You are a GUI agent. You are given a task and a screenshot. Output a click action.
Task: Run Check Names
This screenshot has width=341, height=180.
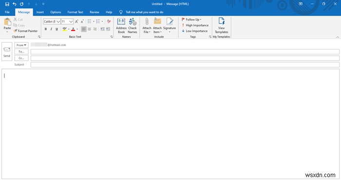(132, 26)
